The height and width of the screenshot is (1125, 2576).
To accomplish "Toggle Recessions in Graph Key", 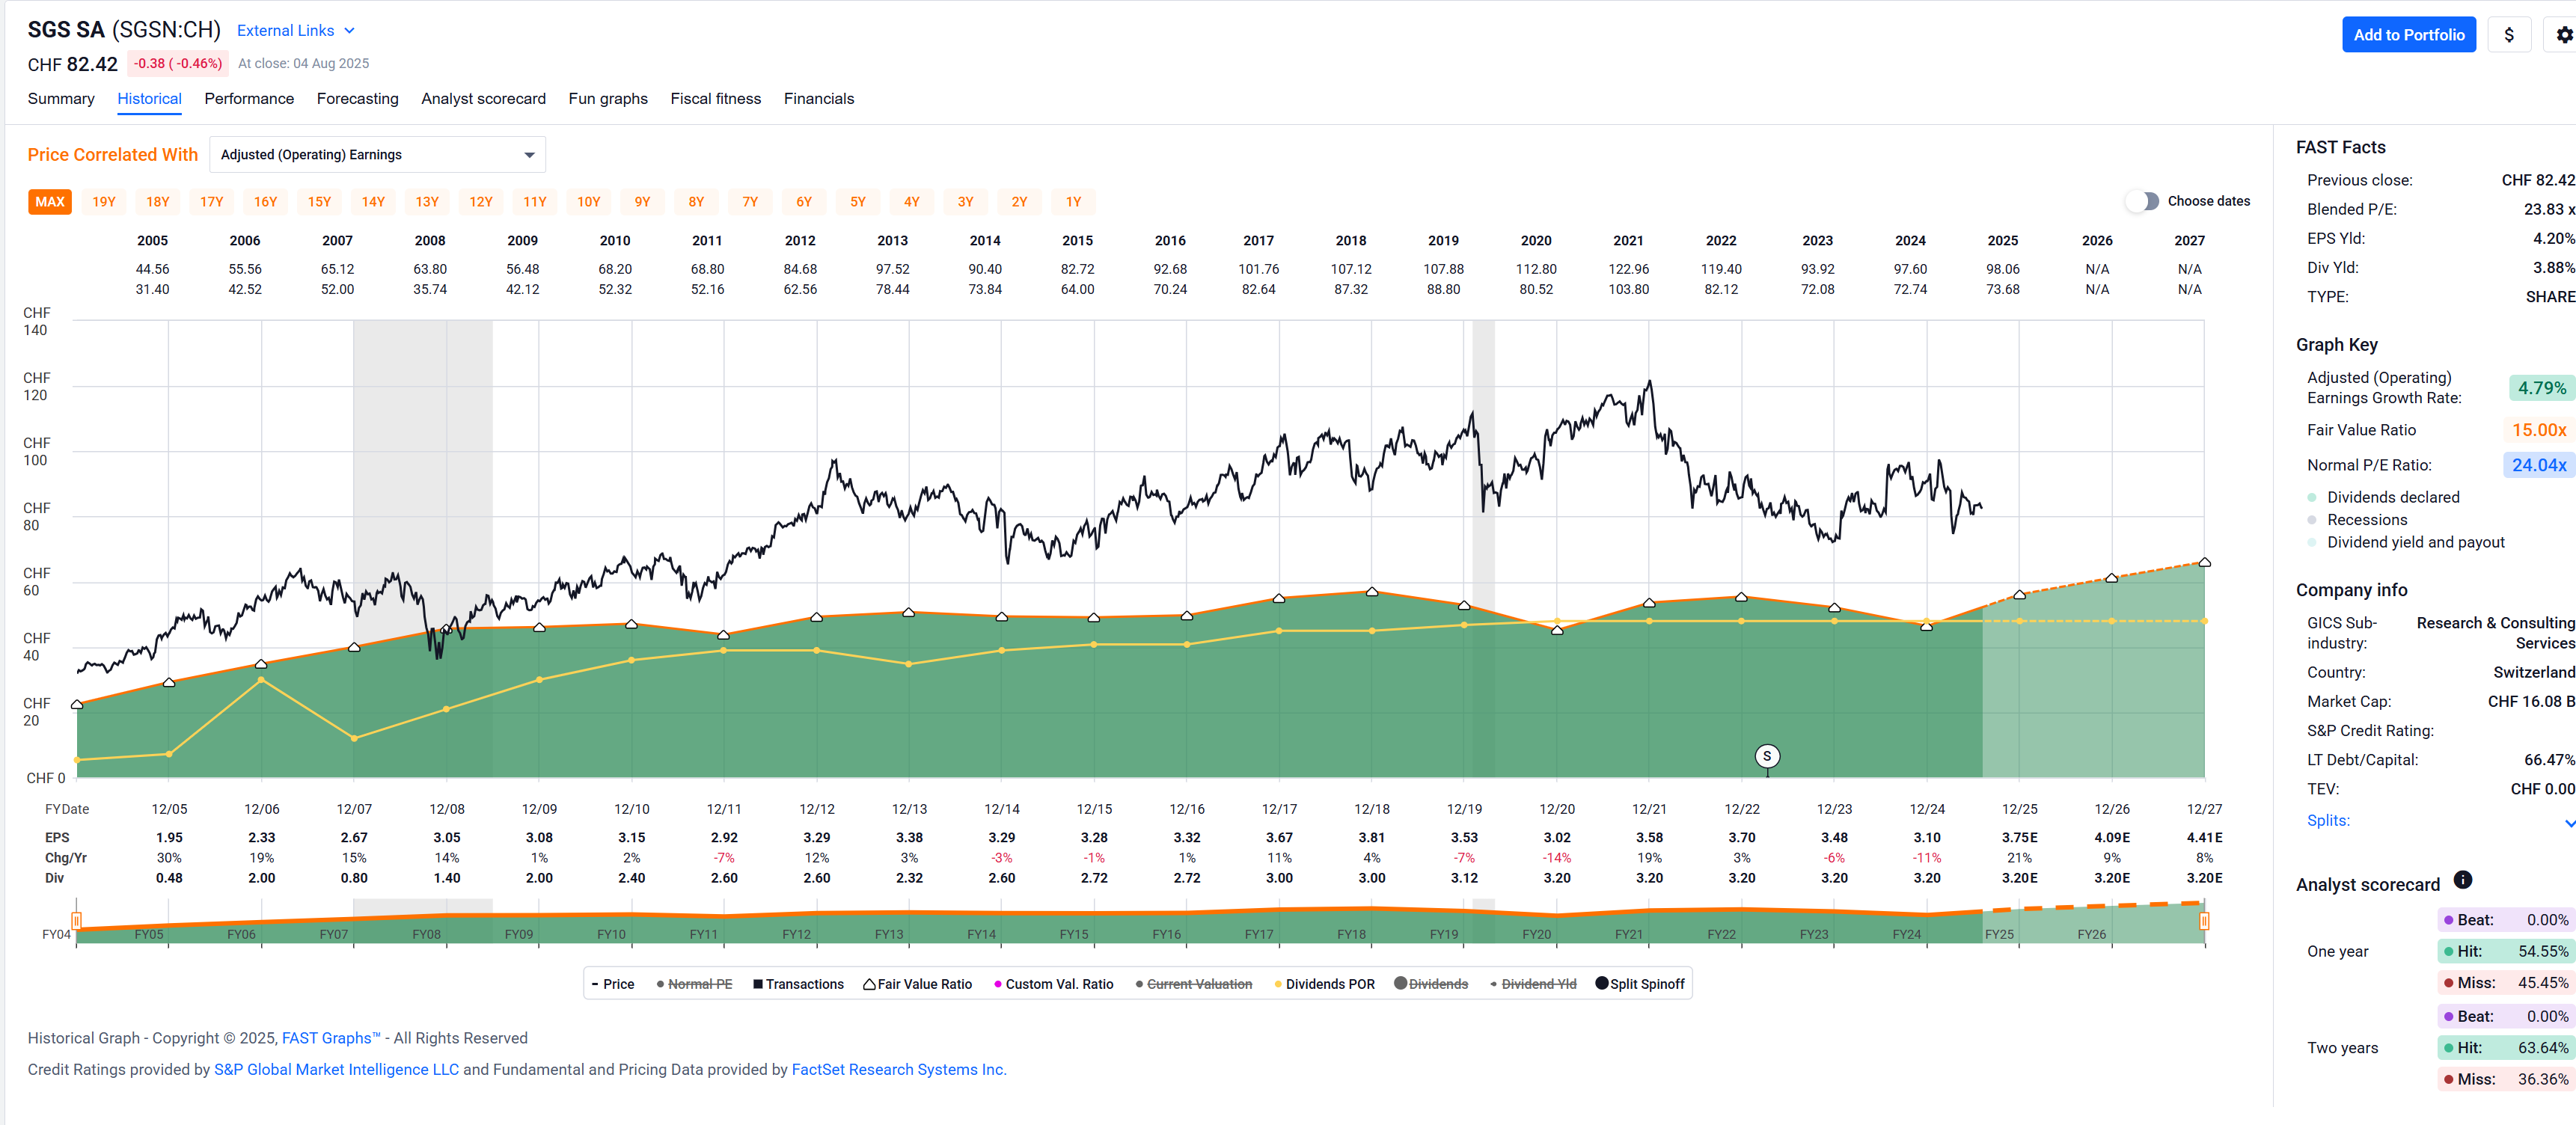I will (x=2357, y=520).
